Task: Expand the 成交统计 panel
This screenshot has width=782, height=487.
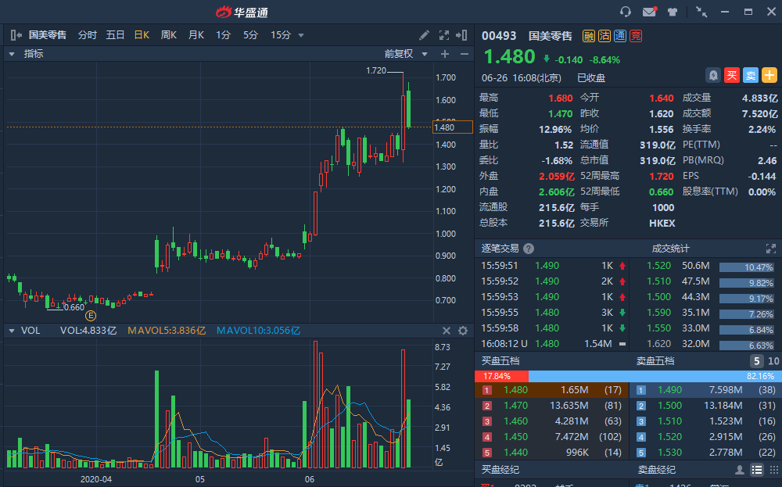Action: 770,249
